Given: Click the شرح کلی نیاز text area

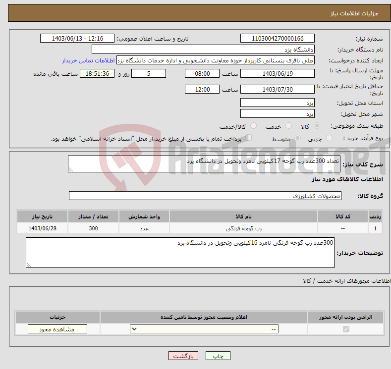Looking at the screenshot, I should click(x=204, y=164).
